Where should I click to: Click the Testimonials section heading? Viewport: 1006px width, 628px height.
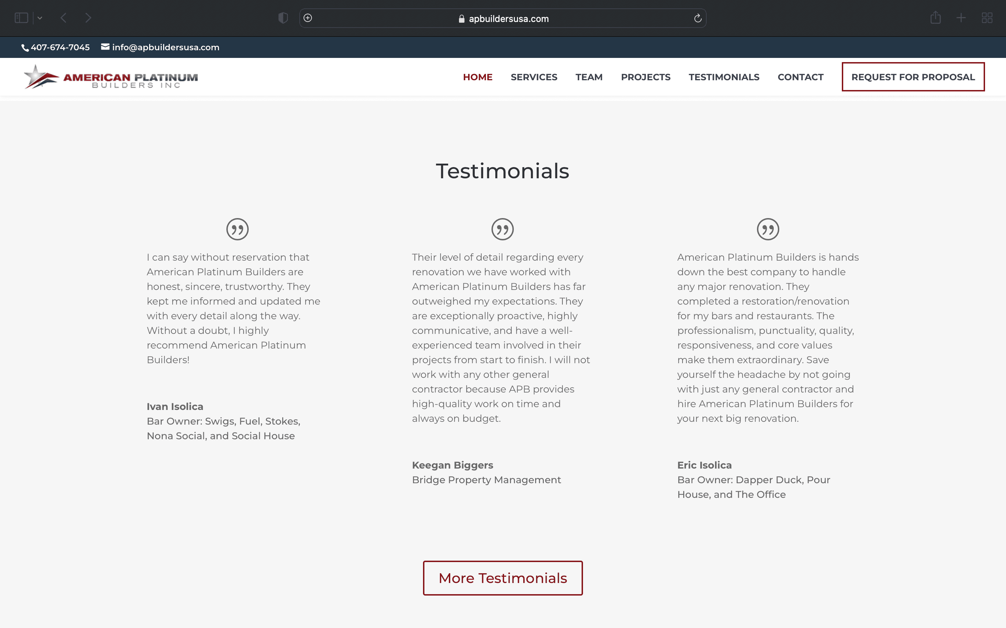click(x=503, y=171)
